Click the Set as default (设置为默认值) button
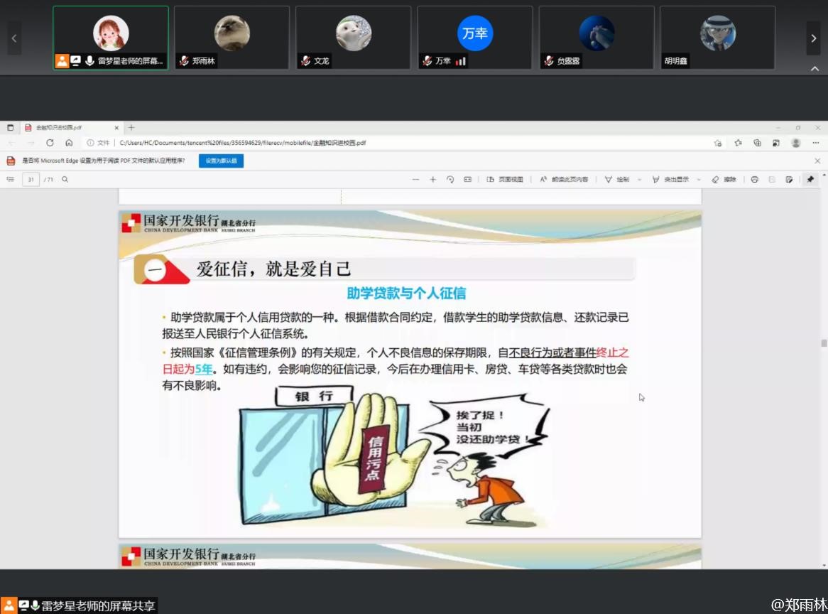The image size is (828, 614). point(221,161)
